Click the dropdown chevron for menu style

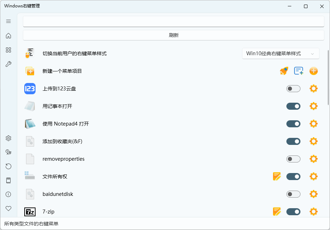coord(312,54)
